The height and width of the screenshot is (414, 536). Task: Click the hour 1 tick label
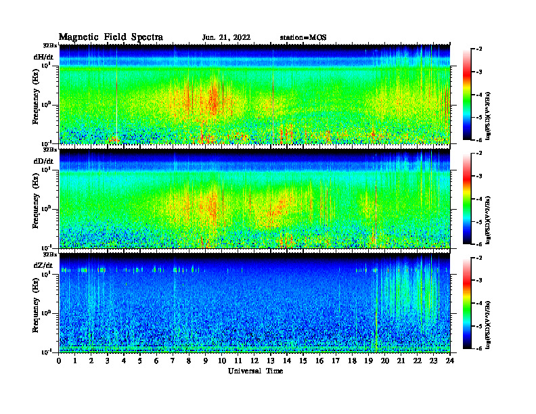tap(75, 361)
